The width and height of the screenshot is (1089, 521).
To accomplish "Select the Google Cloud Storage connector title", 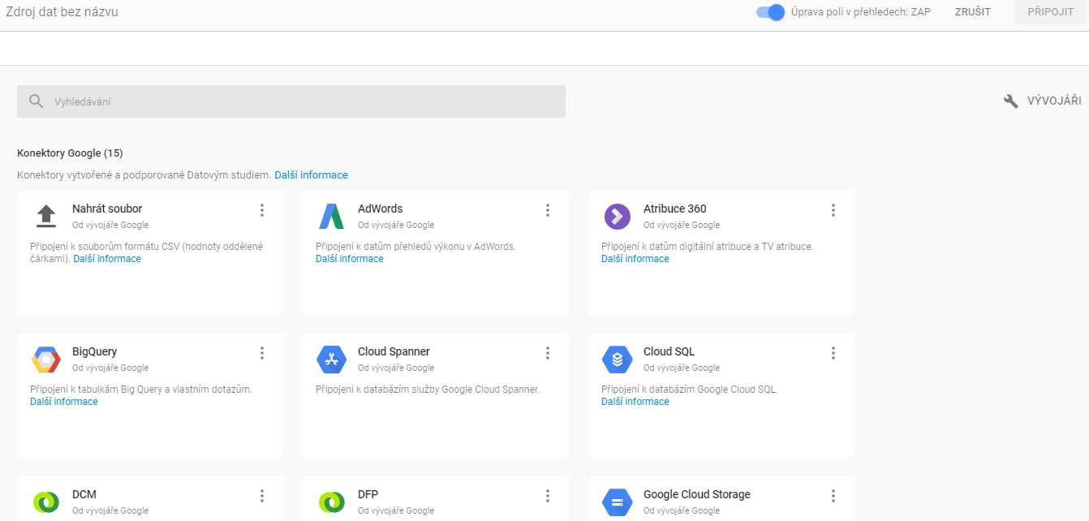I will [x=697, y=494].
